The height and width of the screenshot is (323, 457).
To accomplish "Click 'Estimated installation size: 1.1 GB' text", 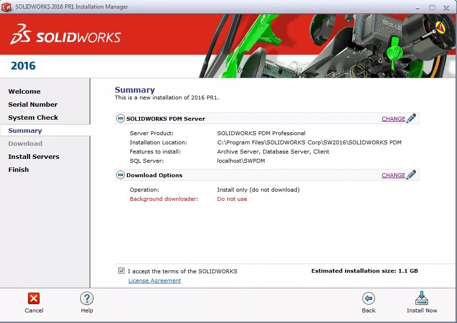I will coord(364,271).
